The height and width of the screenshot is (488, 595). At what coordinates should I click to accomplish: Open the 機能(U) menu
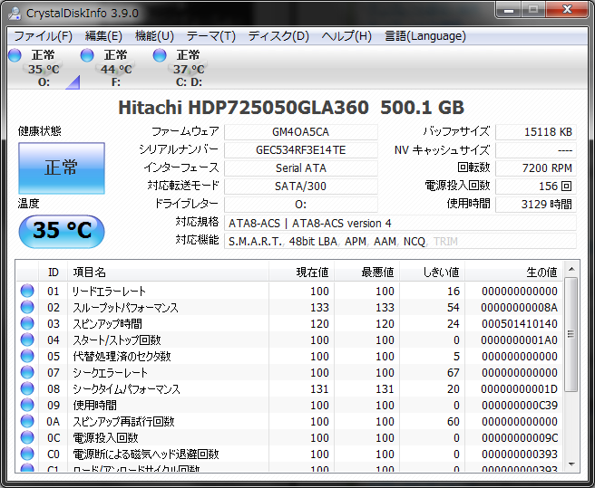pos(154,36)
